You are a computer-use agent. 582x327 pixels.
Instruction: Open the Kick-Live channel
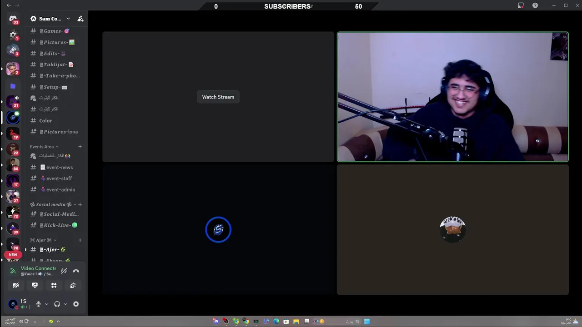pos(54,225)
